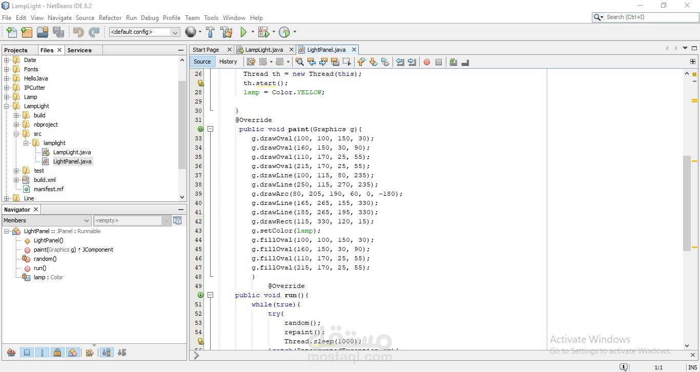Screen dimensions: 700x372
Task: Run the project with the green play icon
Action: coord(243,32)
